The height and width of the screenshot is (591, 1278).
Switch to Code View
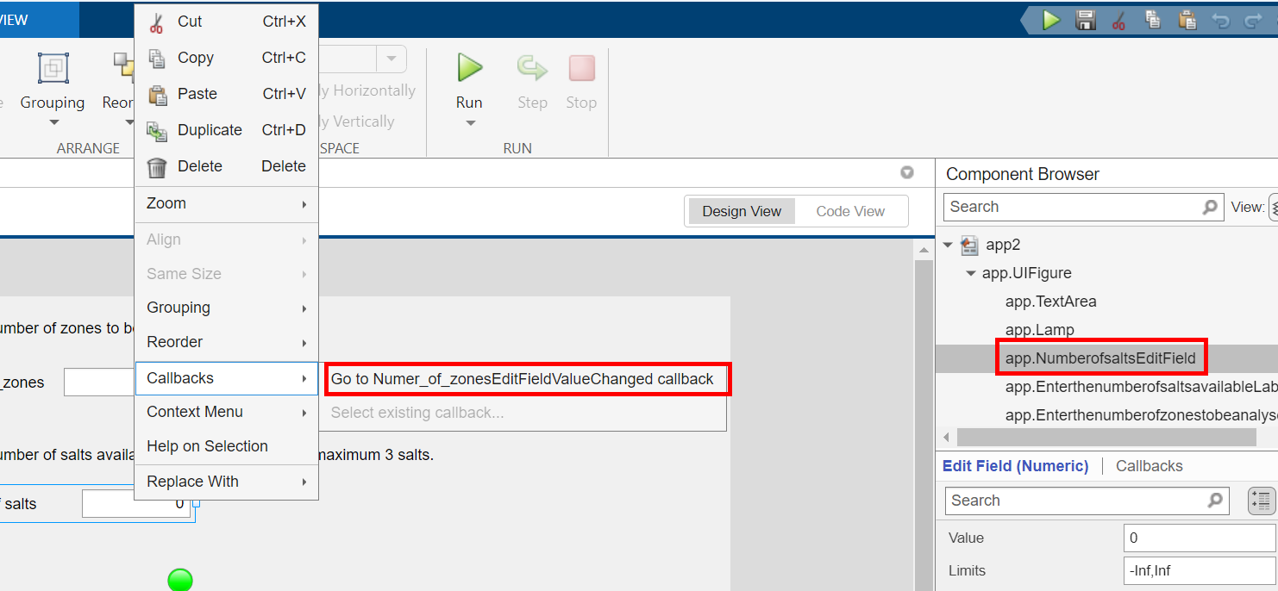point(849,211)
